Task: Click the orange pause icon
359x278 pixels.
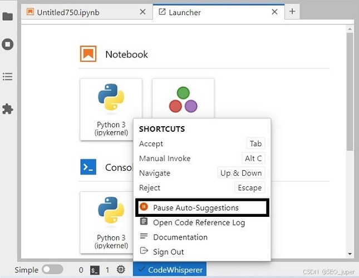Action: tap(144, 207)
